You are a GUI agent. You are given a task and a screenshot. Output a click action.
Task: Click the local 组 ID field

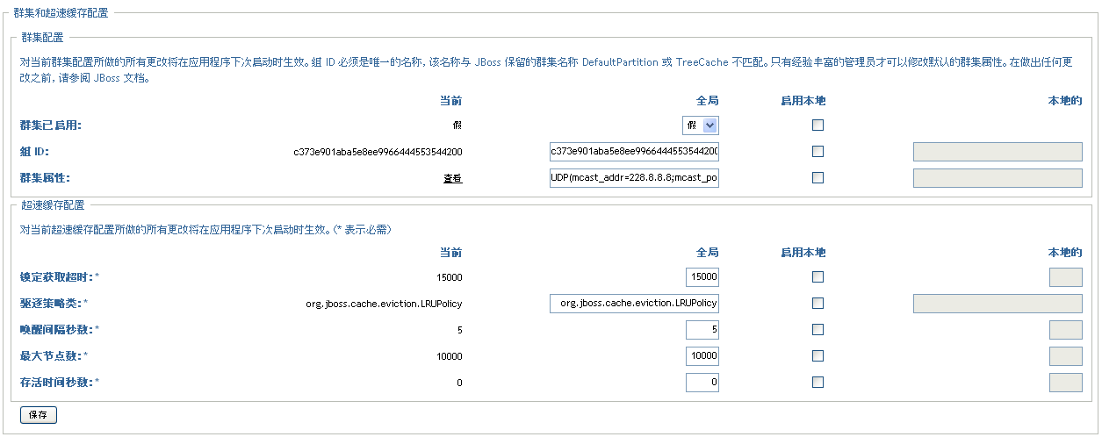[x=998, y=152]
